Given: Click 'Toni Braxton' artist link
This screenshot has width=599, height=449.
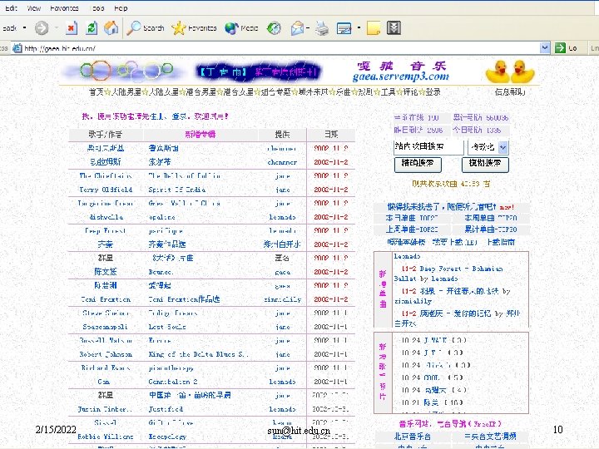Looking at the screenshot, I should click(106, 299).
